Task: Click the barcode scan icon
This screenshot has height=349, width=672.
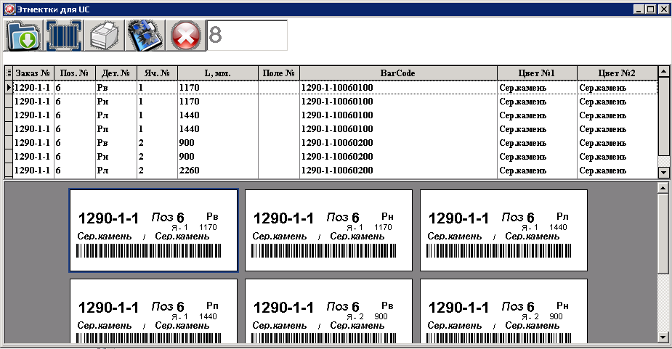Action: (x=65, y=35)
